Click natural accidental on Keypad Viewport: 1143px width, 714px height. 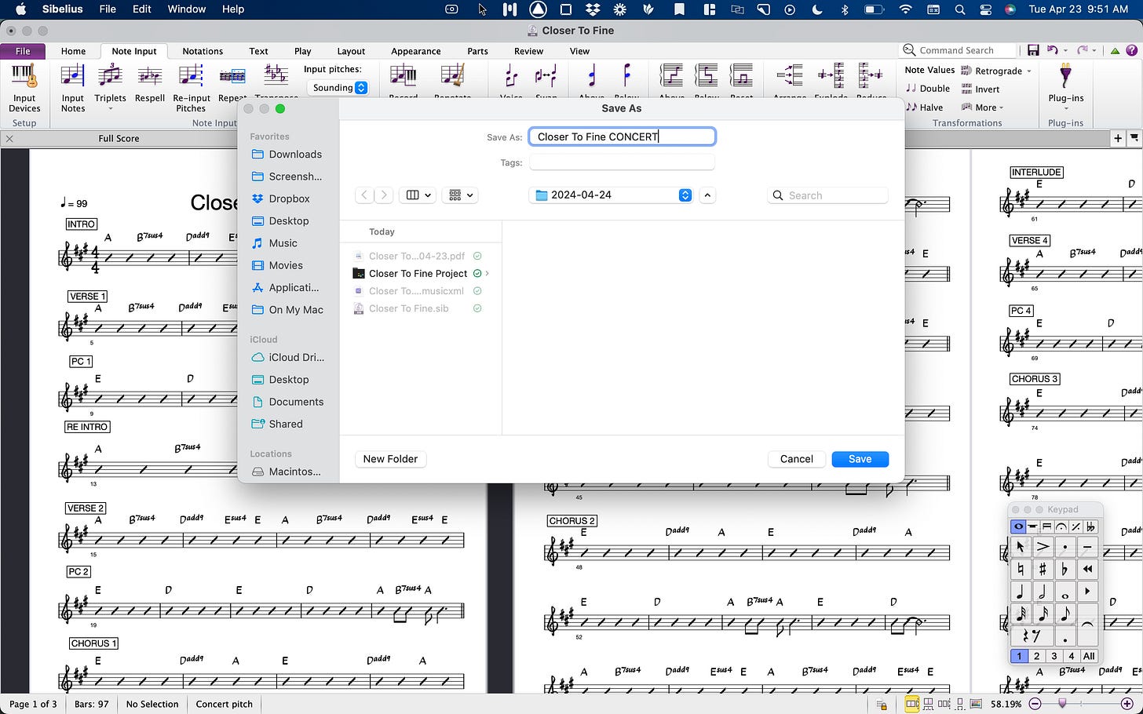pyautogui.click(x=1020, y=569)
